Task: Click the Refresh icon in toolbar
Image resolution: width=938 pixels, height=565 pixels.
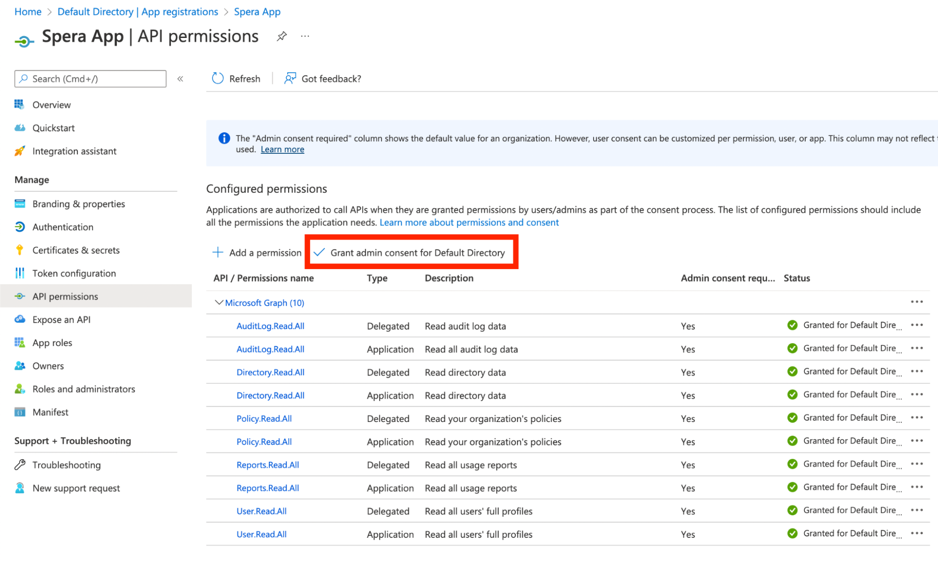Action: tap(218, 78)
